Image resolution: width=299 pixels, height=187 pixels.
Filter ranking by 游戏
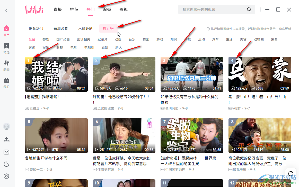point(160,39)
